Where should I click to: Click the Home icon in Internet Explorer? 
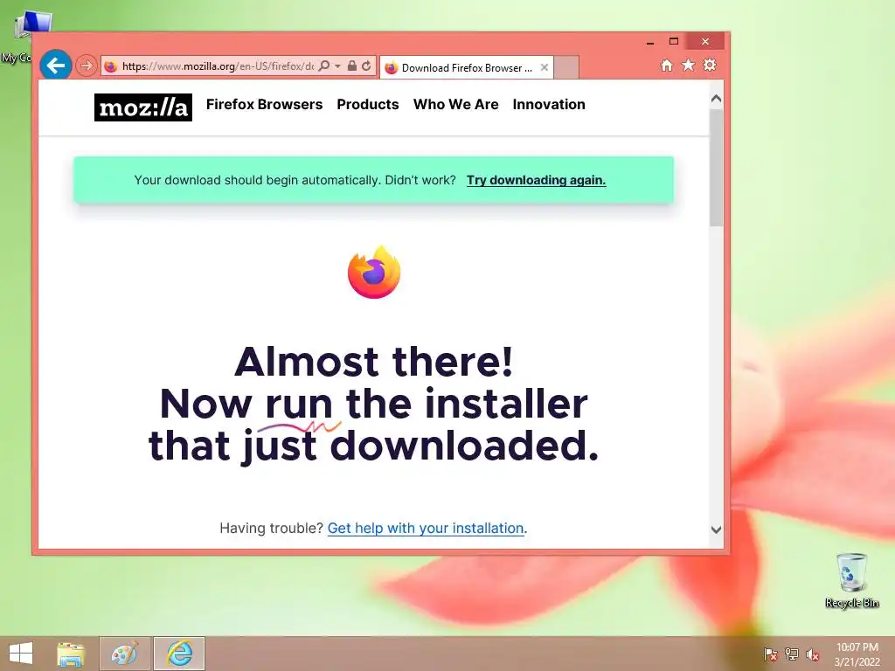point(667,65)
